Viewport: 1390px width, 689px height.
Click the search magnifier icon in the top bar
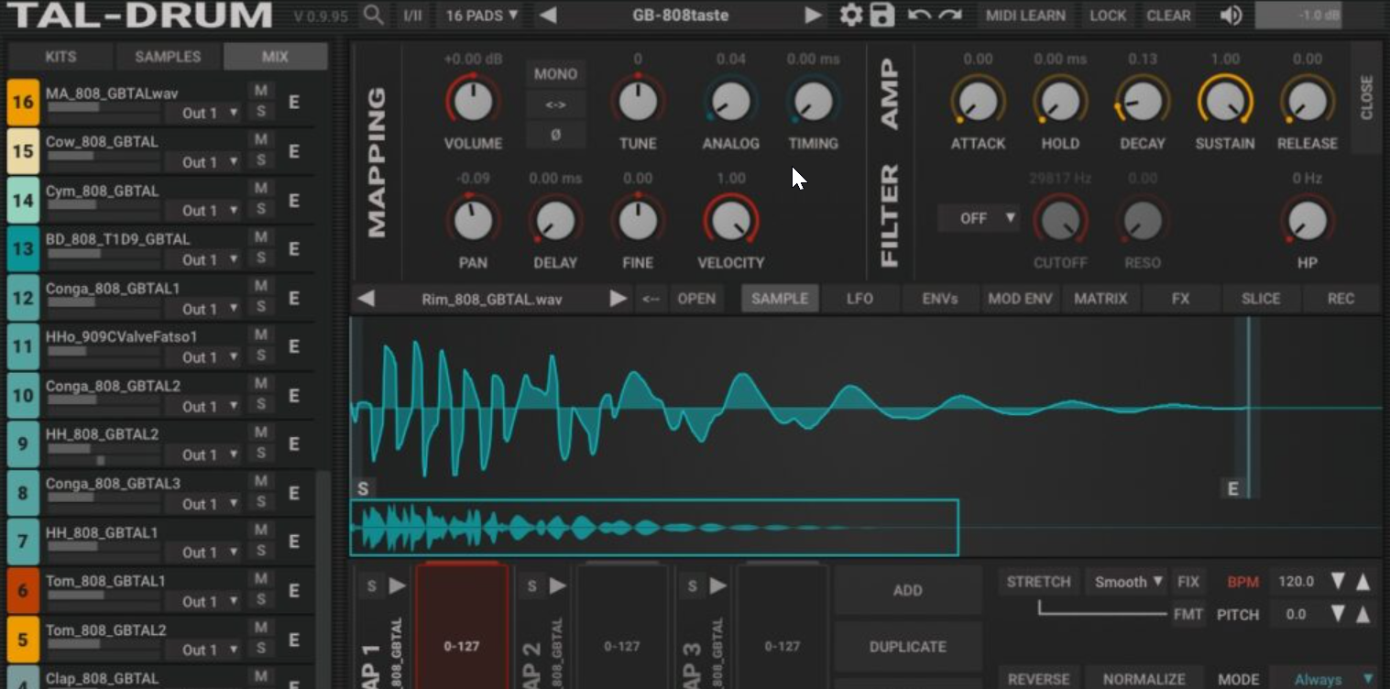[375, 15]
